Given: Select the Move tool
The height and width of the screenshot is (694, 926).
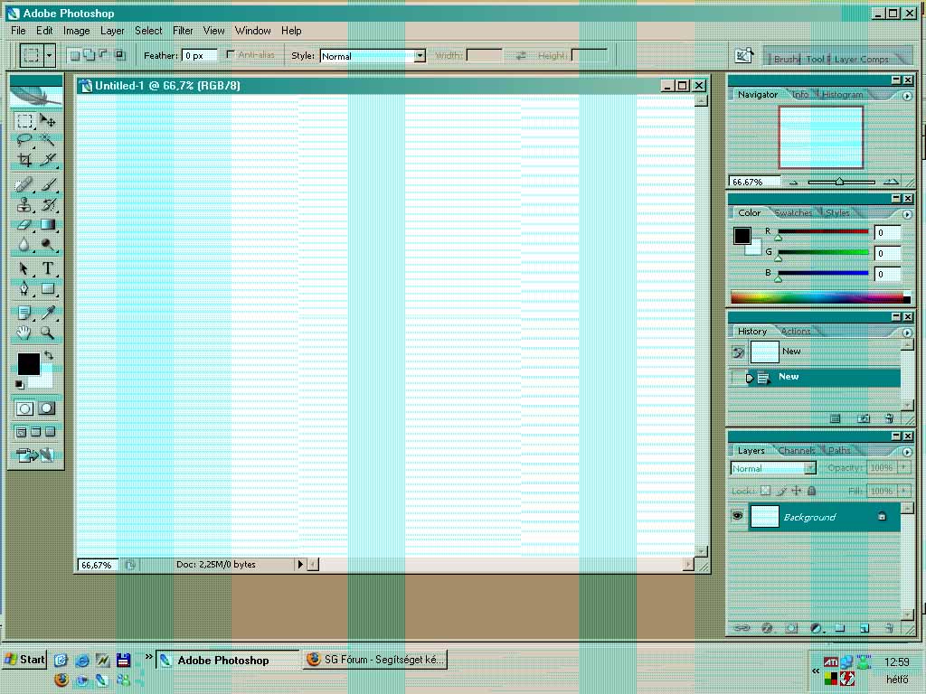Looking at the screenshot, I should pyautogui.click(x=48, y=120).
